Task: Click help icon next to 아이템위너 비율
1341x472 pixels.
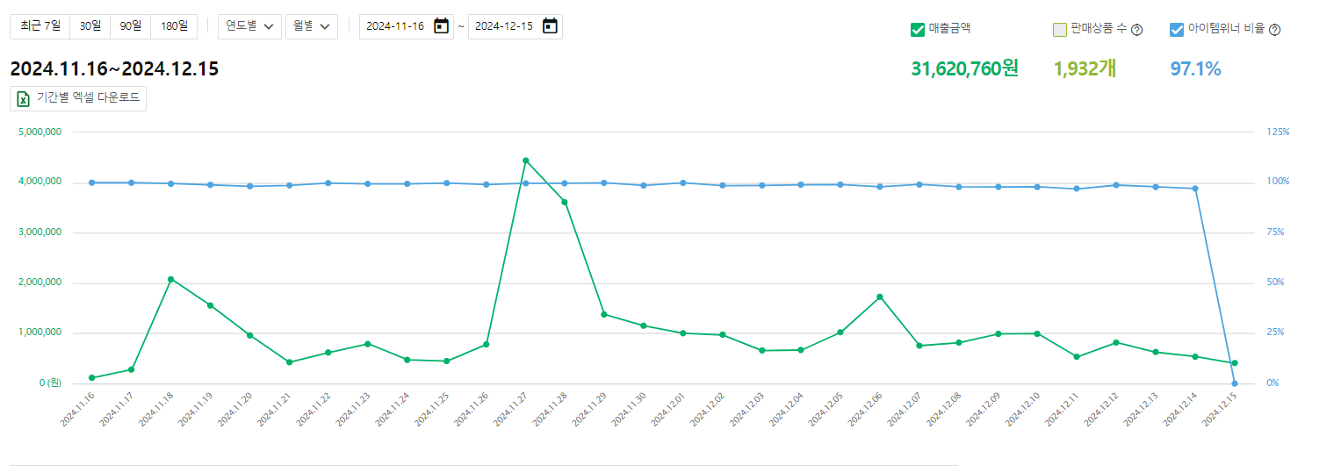Action: [1274, 30]
